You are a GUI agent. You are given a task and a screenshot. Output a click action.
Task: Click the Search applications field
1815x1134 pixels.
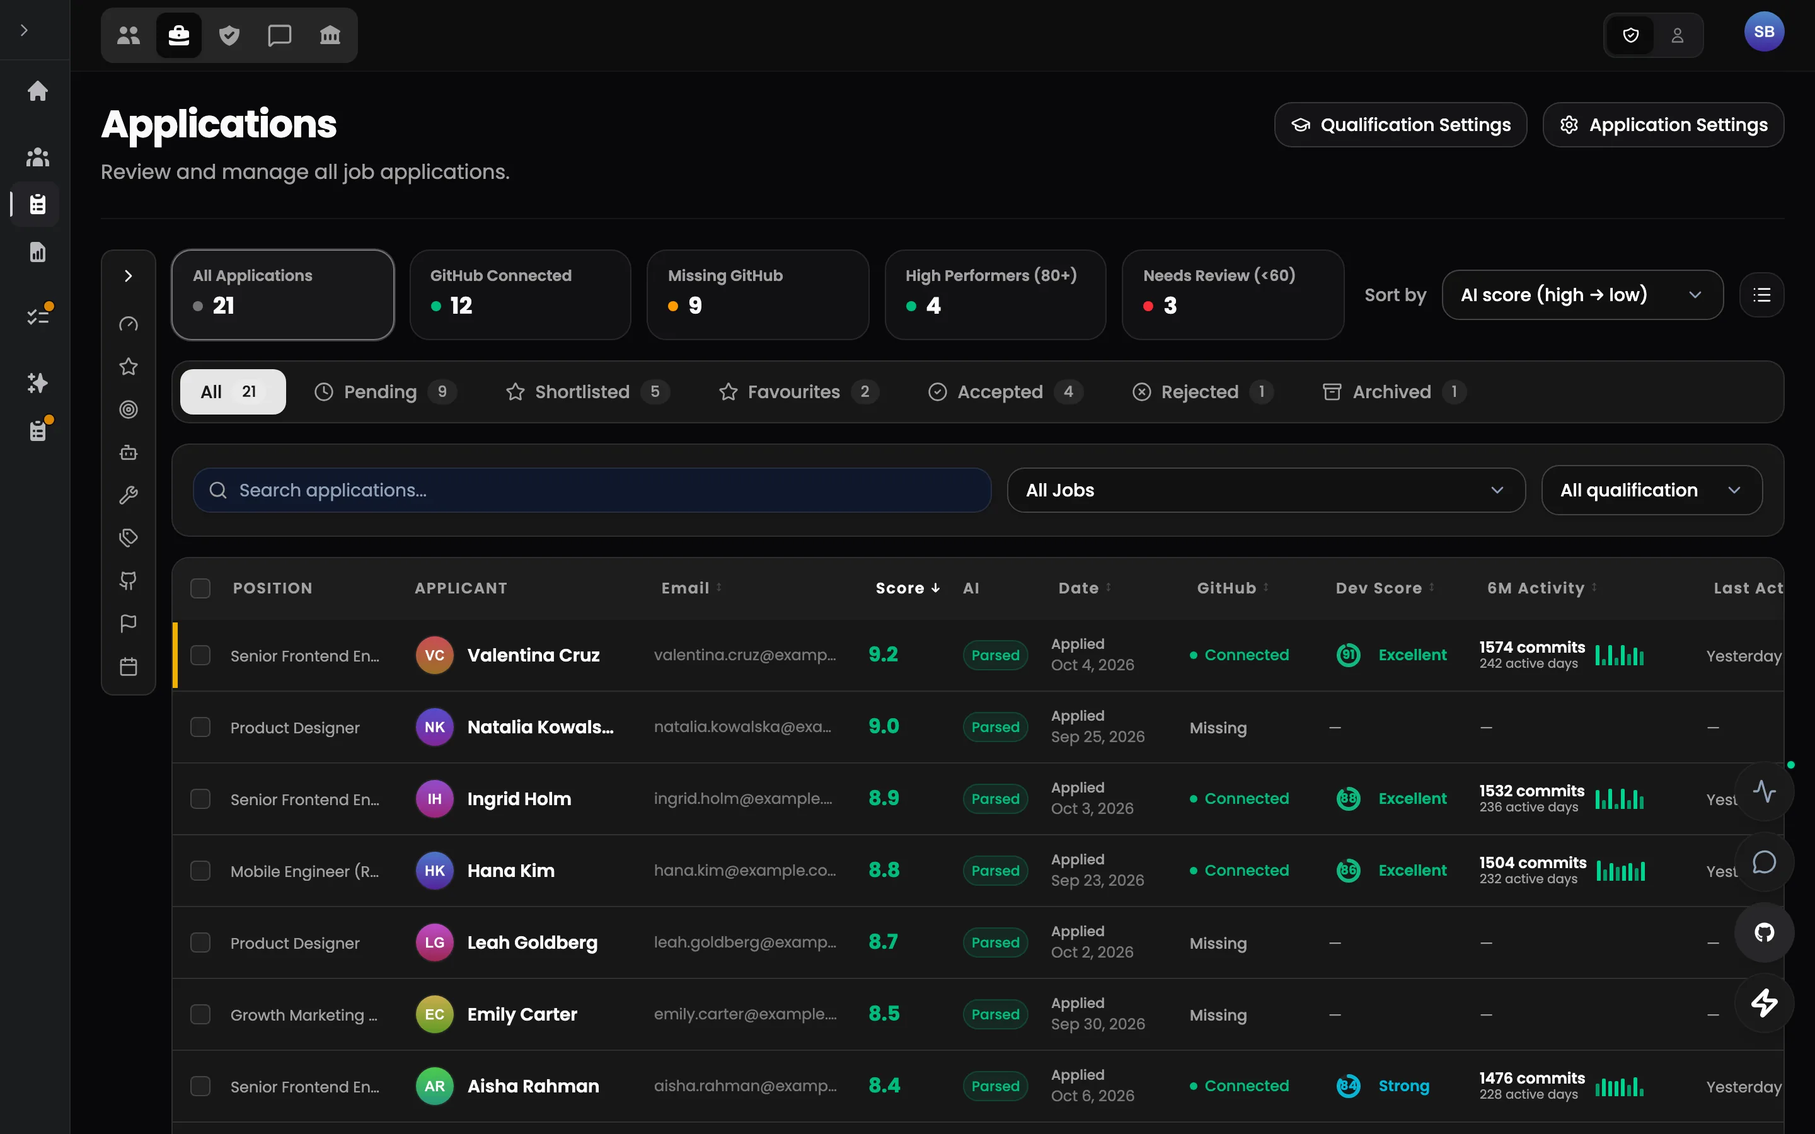tap(592, 491)
